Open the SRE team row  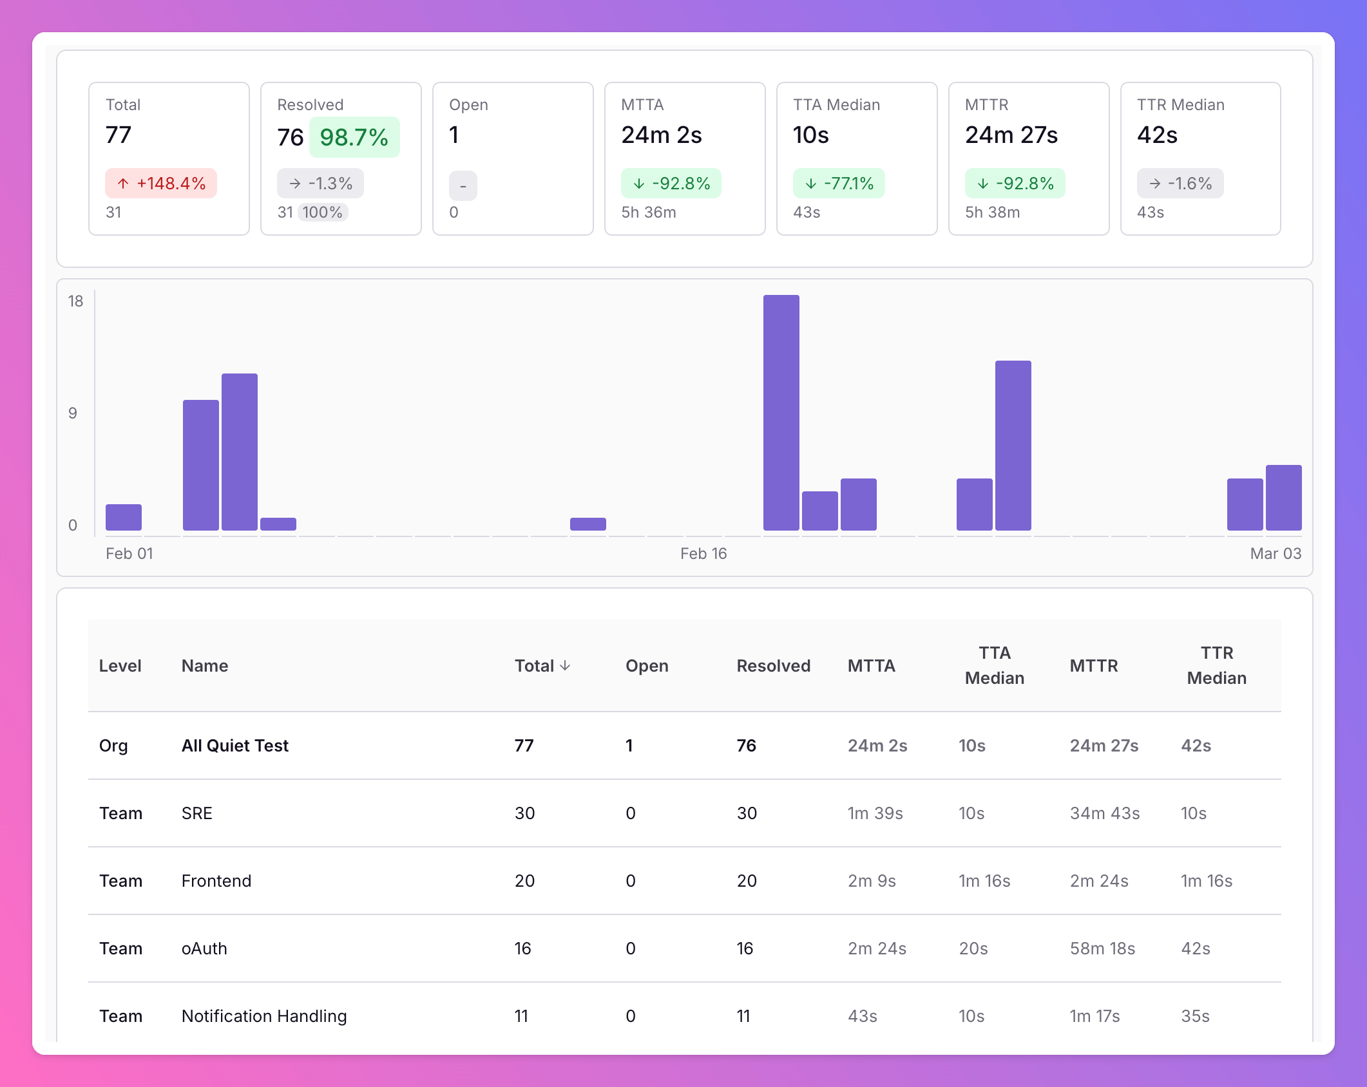pyautogui.click(x=196, y=813)
